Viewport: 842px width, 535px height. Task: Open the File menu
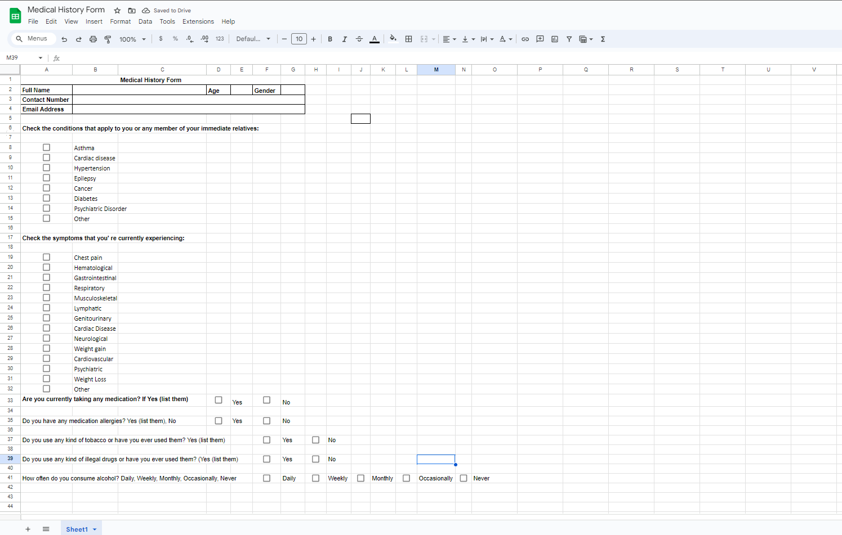click(33, 21)
